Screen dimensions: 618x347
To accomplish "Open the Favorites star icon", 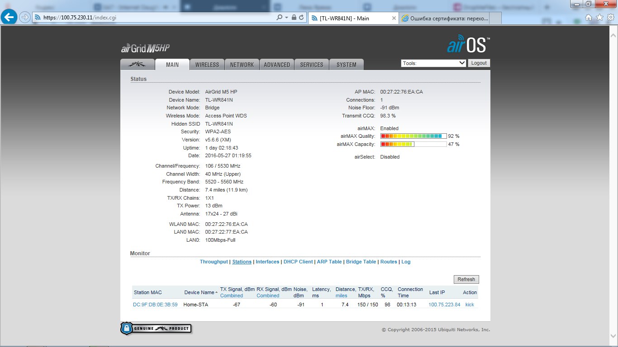I will (x=599, y=17).
